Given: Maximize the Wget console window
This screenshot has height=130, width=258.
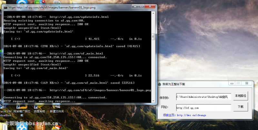Looking at the screenshot, I should pos(141,6).
